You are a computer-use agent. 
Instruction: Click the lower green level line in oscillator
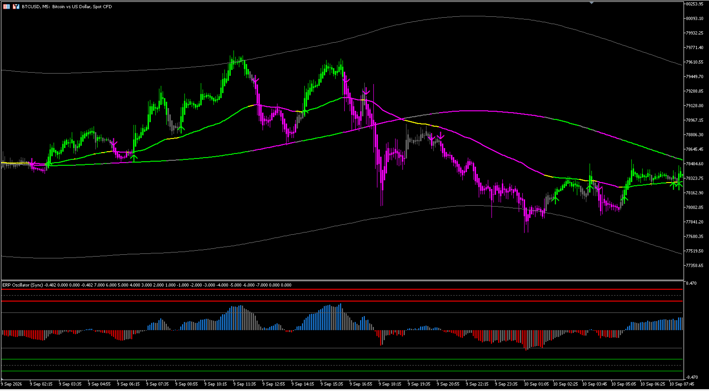point(342,371)
